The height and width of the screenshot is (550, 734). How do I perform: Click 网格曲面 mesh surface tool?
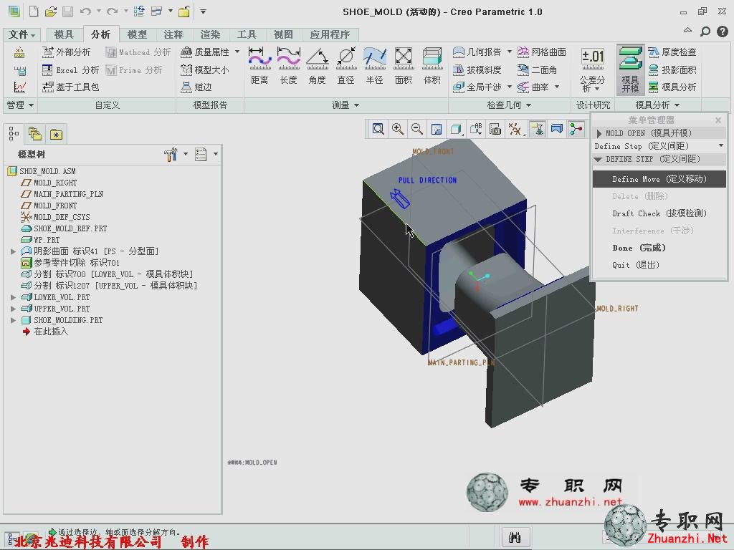[542, 52]
